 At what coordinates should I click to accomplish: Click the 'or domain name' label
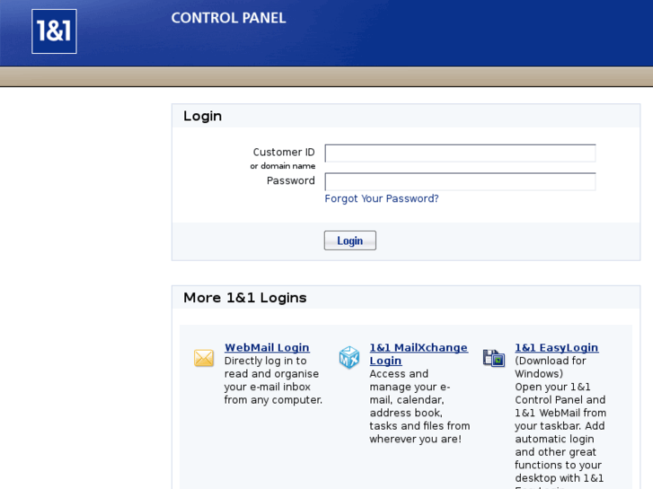click(x=283, y=166)
